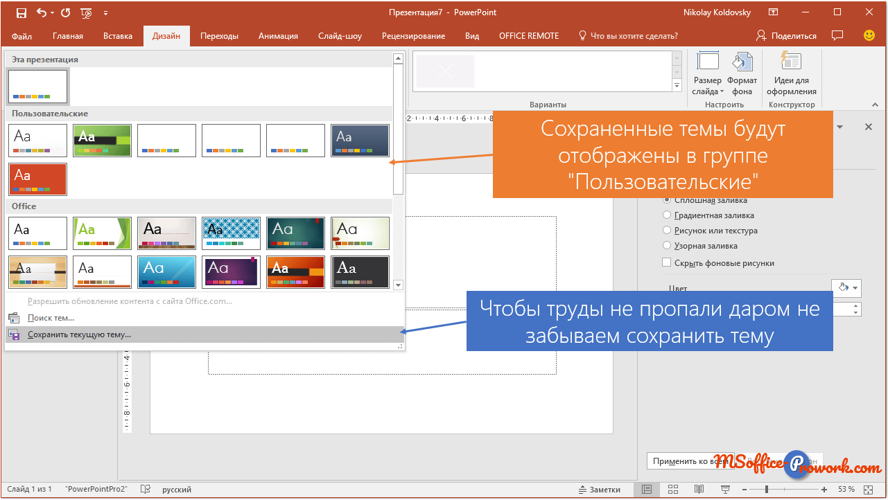Viewport: 888px width, 500px height.
Task: Open the OFFICE REMOTE tab
Action: point(529,36)
